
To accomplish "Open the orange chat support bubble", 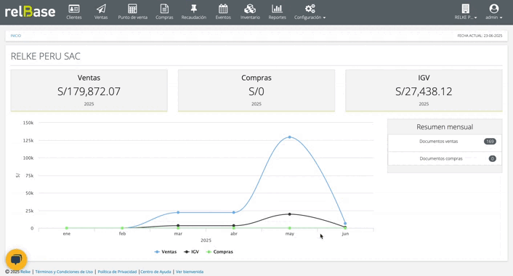I will [17, 259].
